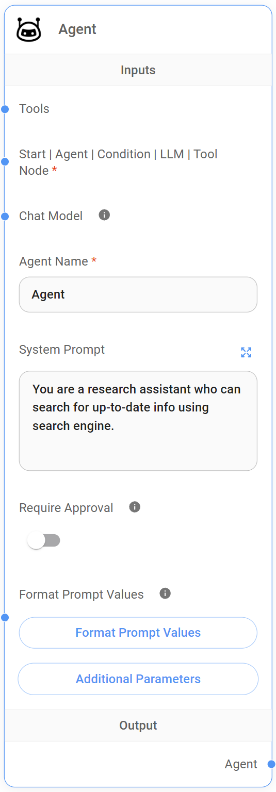
Task: Expand the System Prompt editor
Action: (246, 352)
